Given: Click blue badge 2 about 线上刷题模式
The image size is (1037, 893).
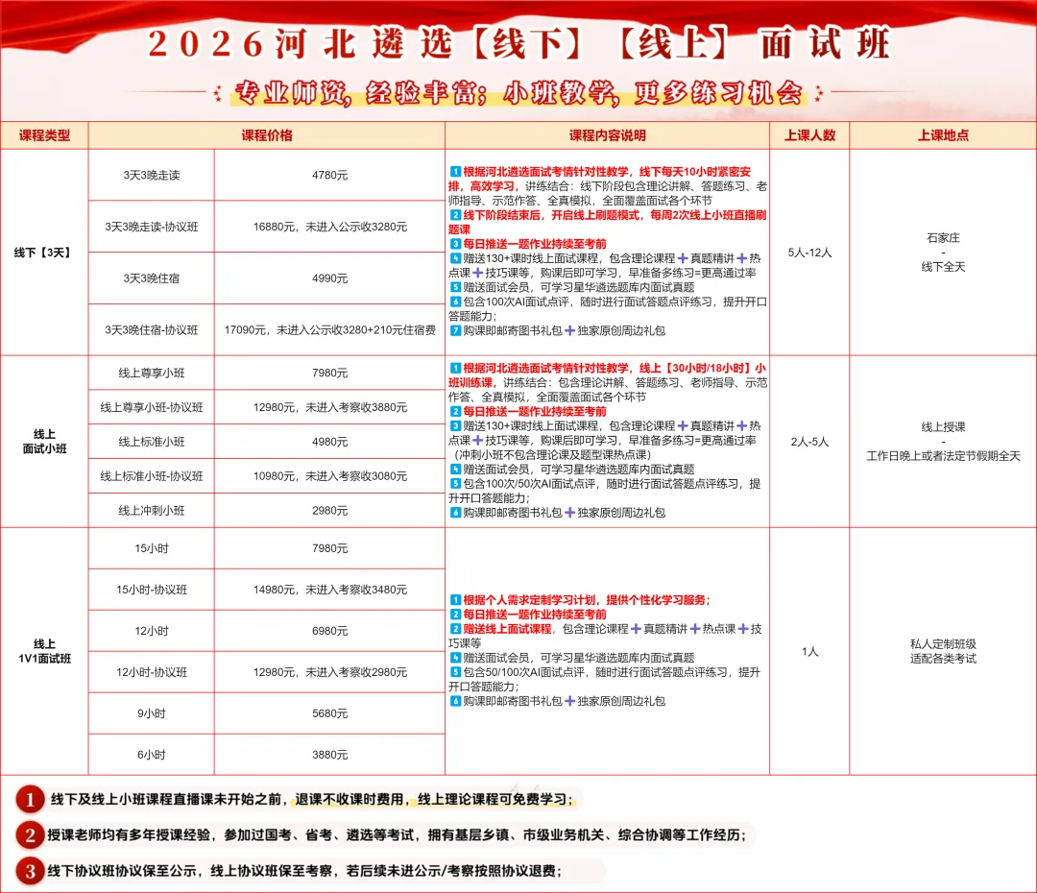Looking at the screenshot, I should [x=456, y=215].
